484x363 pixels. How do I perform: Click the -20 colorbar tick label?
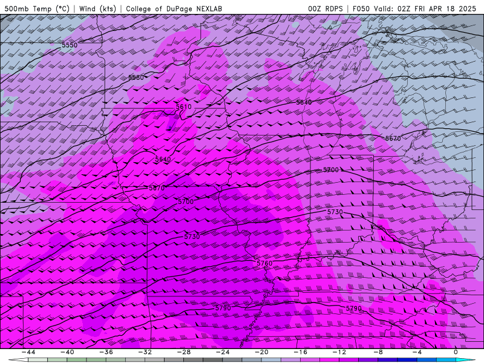(x=262, y=352)
